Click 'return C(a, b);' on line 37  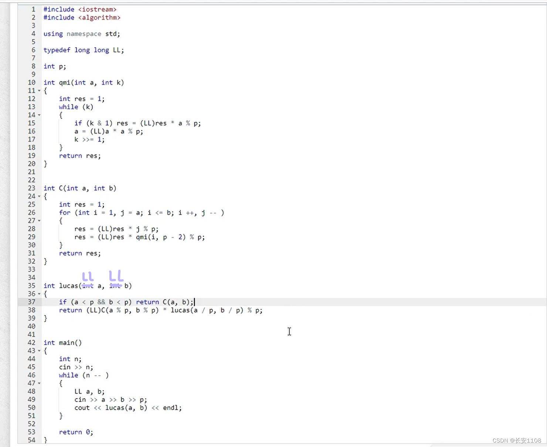[164, 302]
